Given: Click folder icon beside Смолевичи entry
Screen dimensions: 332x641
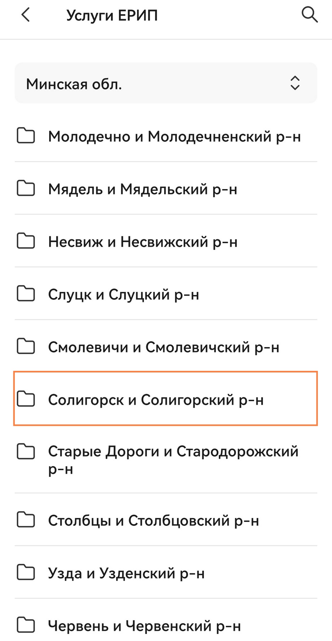Looking at the screenshot, I should (x=26, y=347).
